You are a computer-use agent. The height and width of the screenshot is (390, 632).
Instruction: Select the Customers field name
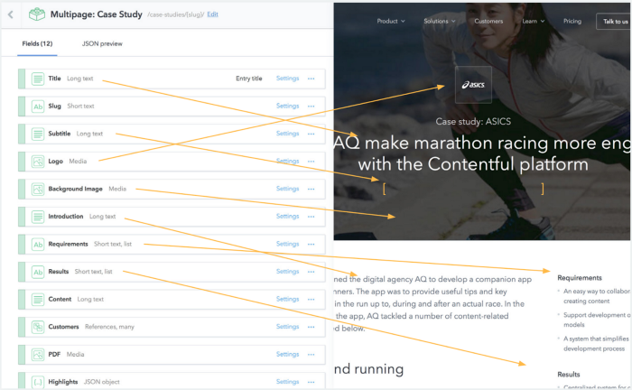coord(63,327)
